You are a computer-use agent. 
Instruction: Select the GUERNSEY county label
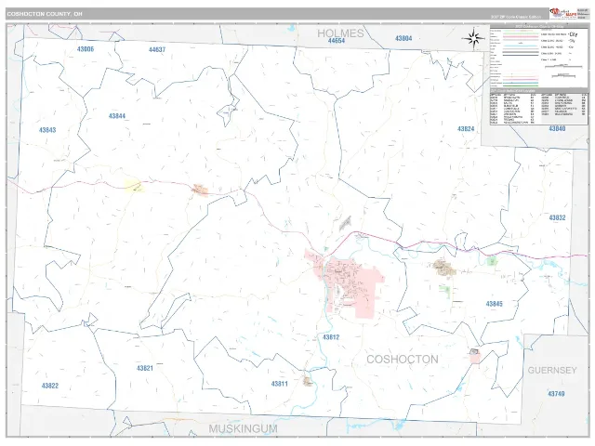552,370
